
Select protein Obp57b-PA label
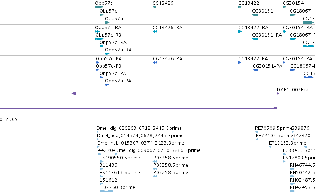[113, 74]
